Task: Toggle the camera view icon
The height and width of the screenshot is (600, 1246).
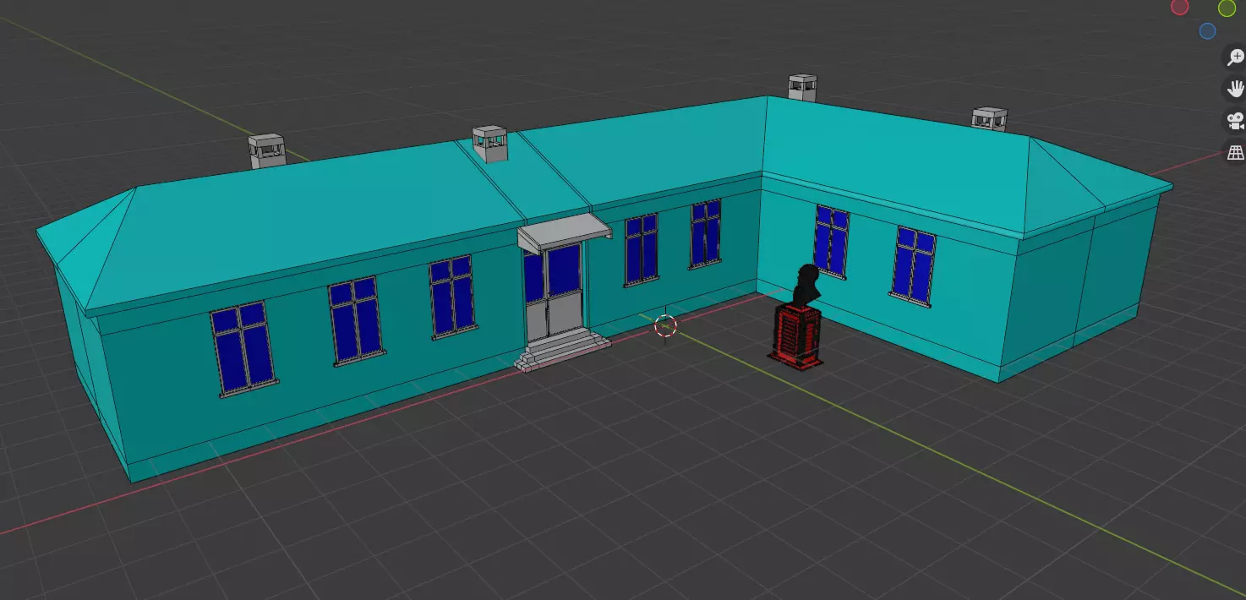Action: pos(1235,121)
